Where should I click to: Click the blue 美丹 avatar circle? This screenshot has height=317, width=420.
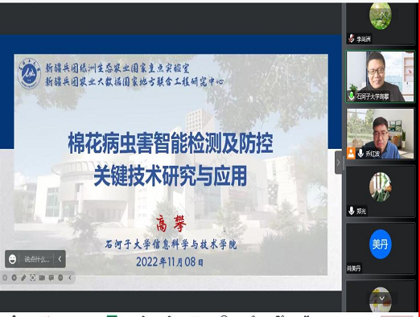381,244
